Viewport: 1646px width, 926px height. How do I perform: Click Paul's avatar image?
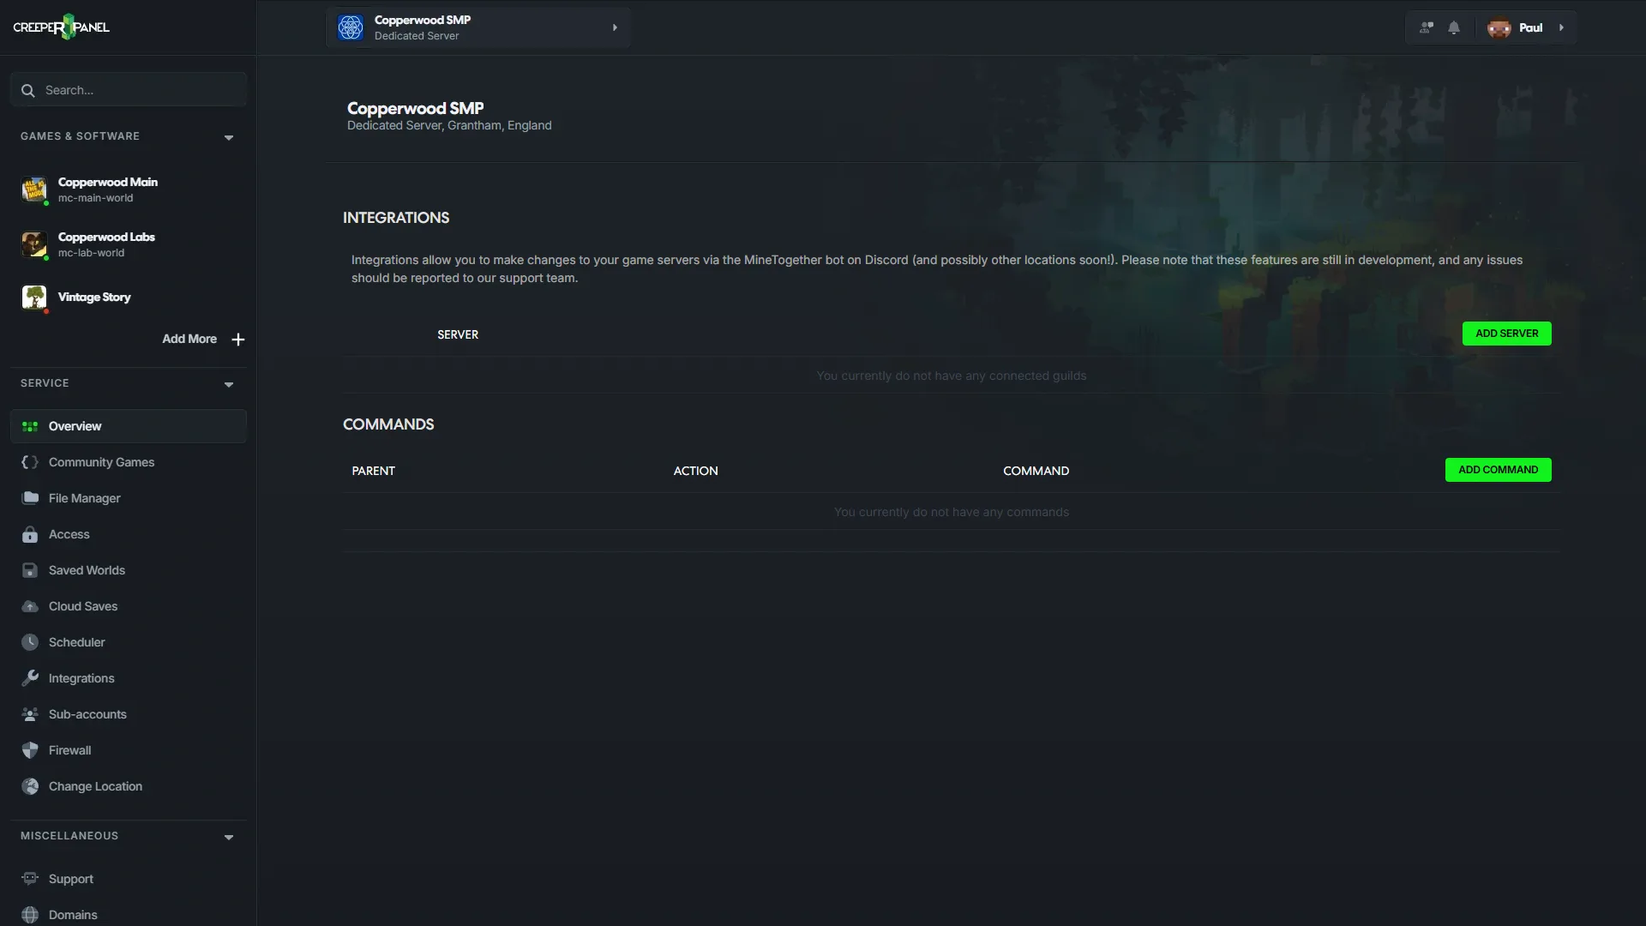point(1499,27)
